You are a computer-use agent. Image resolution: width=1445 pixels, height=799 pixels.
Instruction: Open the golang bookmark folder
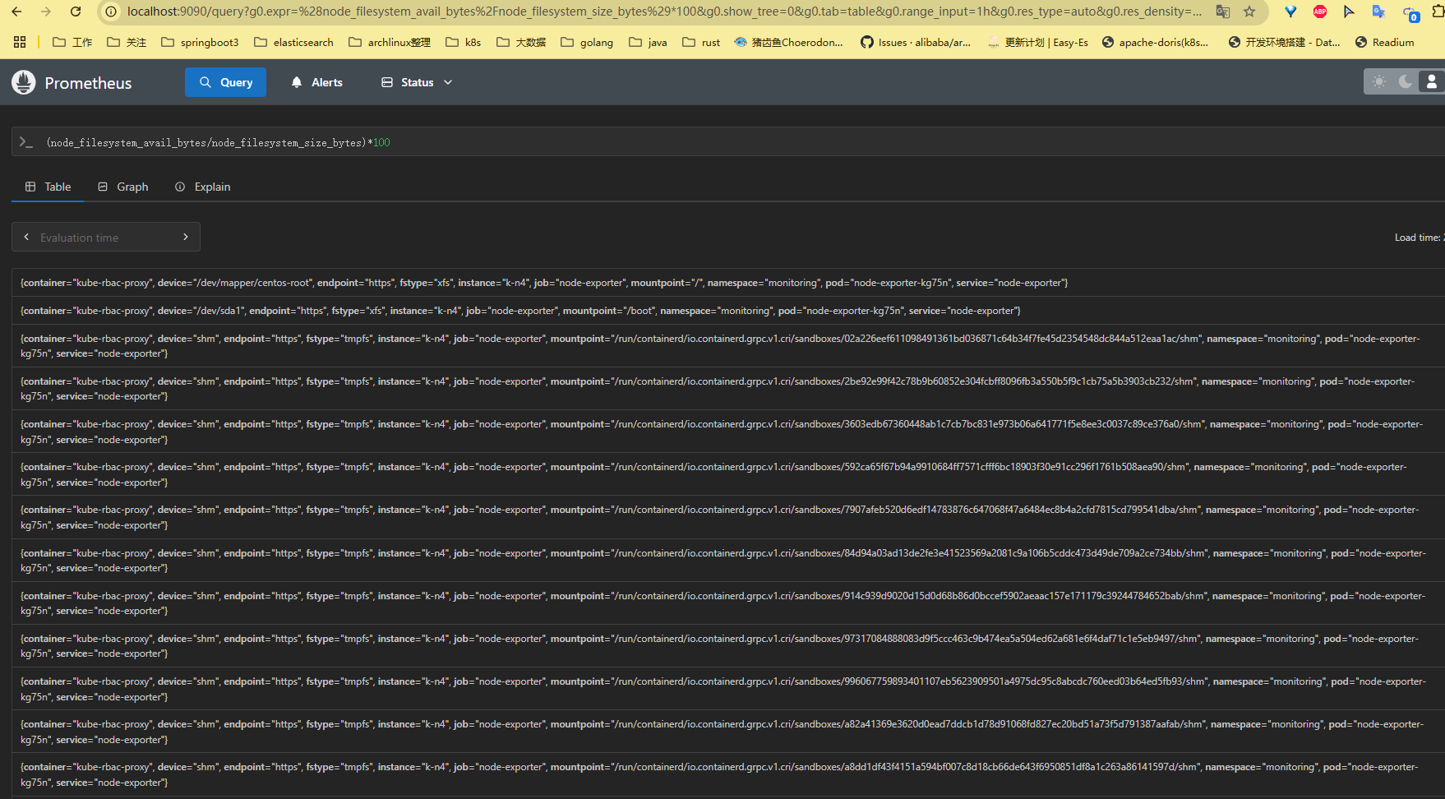click(587, 42)
